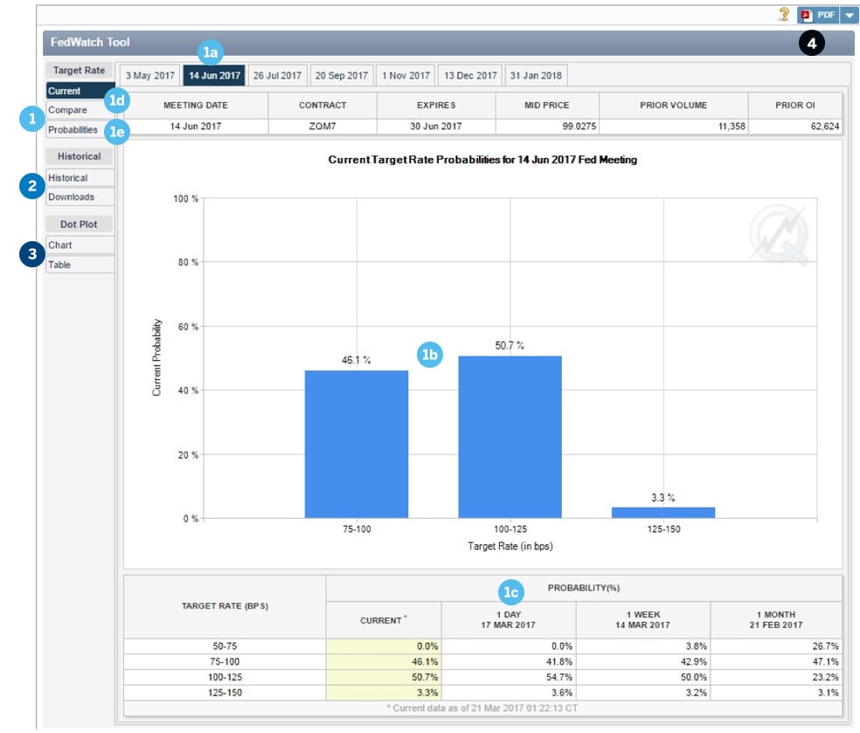This screenshot has width=860, height=733.
Task: Go to the 13 Dec 2017 tab
Action: coord(469,76)
